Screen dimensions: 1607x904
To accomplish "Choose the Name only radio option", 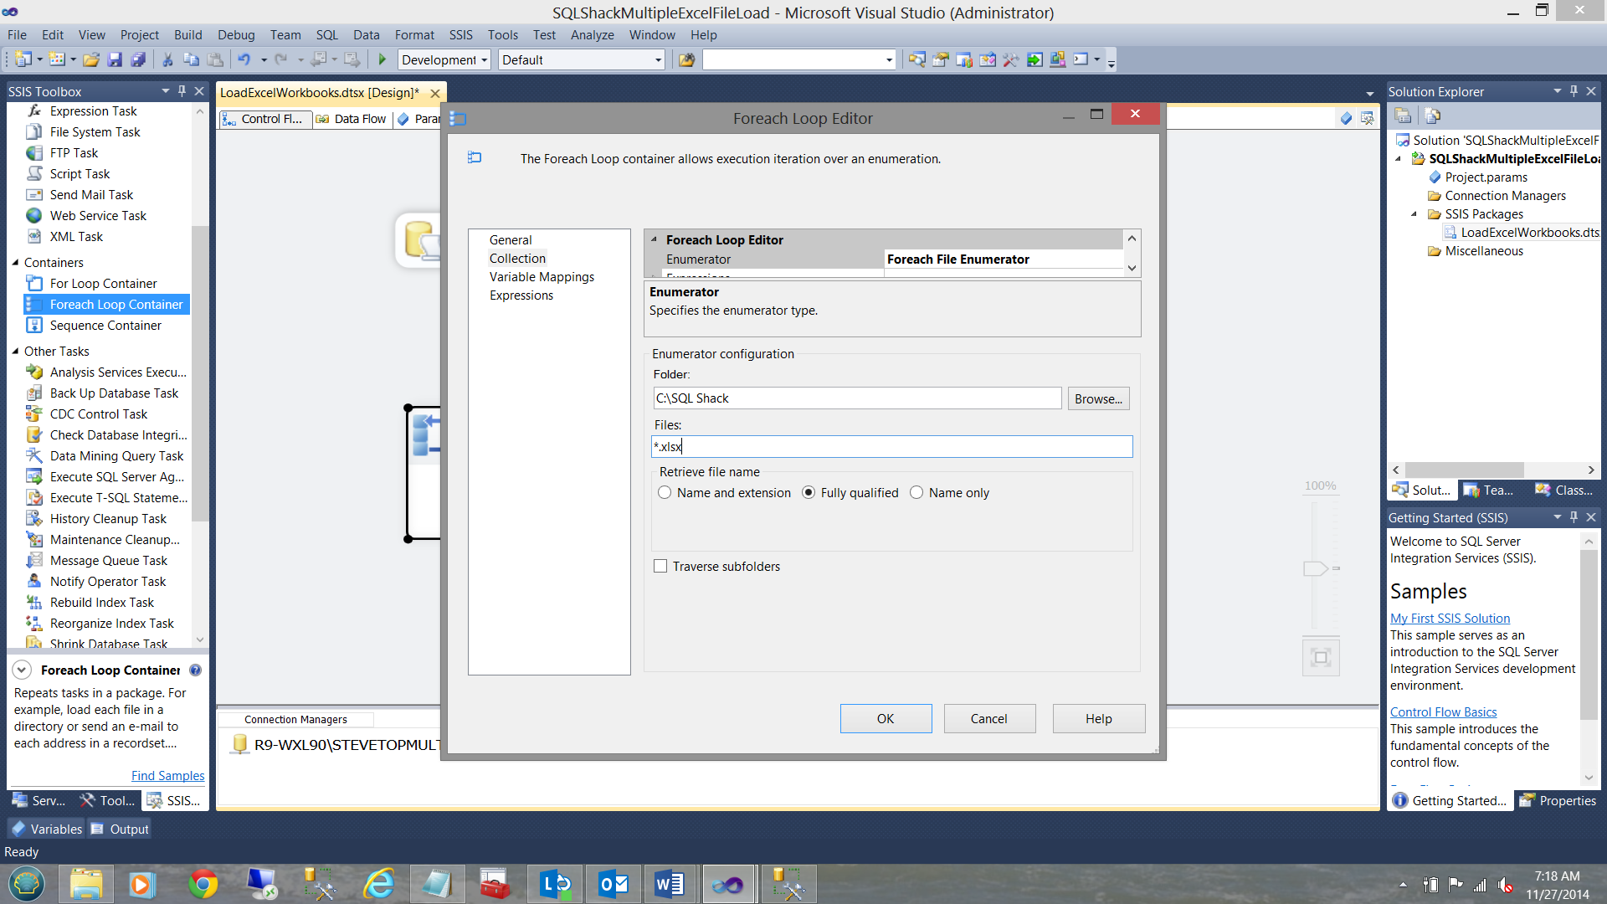I will pyautogui.click(x=916, y=493).
